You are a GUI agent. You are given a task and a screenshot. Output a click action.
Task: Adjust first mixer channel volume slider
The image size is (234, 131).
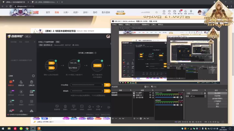(166, 97)
